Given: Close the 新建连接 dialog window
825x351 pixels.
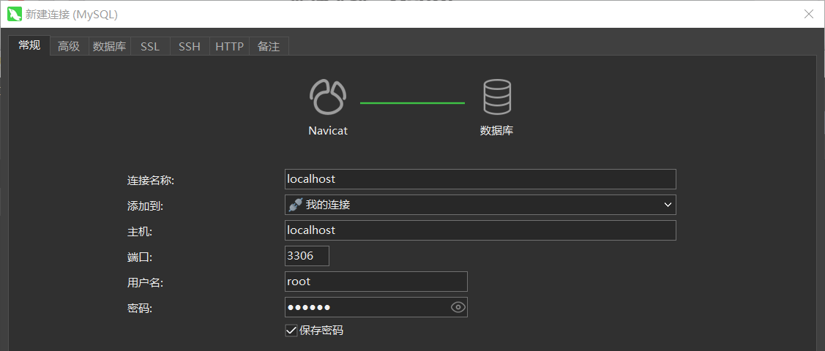Looking at the screenshot, I should point(809,14).
